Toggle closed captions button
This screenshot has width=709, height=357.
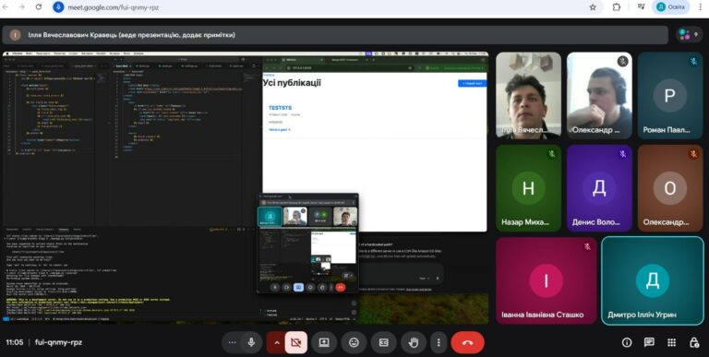(x=383, y=342)
